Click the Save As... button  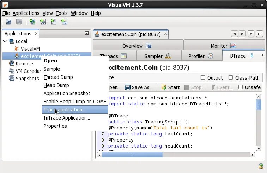coord(139,87)
